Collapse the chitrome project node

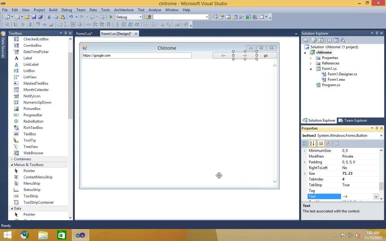(x=305, y=52)
